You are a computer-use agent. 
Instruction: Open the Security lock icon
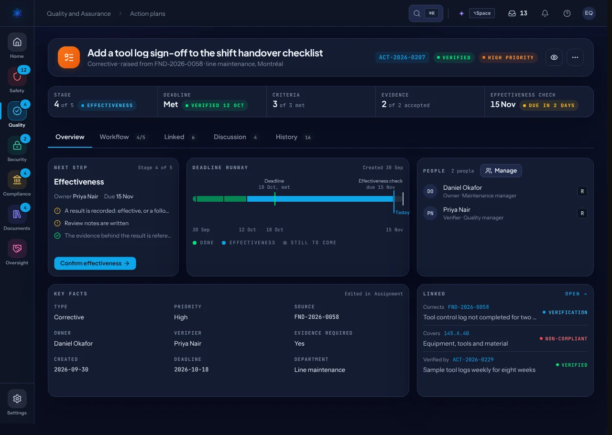click(17, 145)
